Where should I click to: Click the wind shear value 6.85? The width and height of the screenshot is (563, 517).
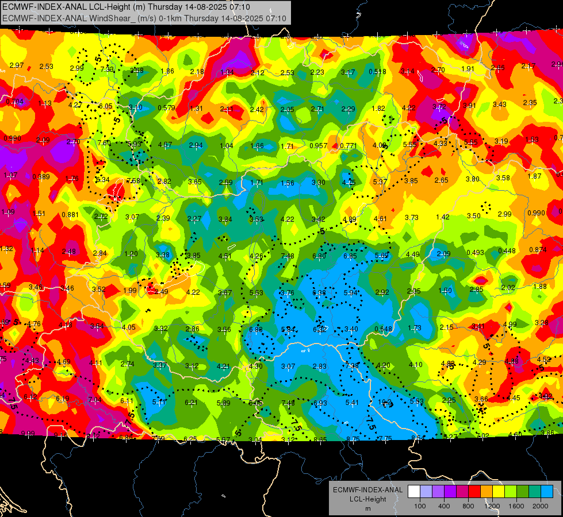pyautogui.click(x=350, y=256)
